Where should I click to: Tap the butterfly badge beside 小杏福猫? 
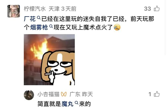click(64, 94)
